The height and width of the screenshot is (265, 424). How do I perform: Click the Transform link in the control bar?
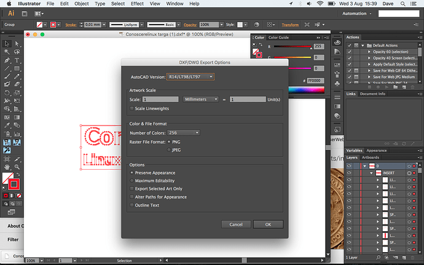tap(290, 25)
